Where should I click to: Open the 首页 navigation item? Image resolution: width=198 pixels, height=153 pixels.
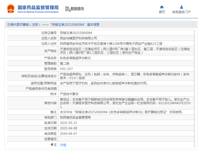tap(162, 12)
